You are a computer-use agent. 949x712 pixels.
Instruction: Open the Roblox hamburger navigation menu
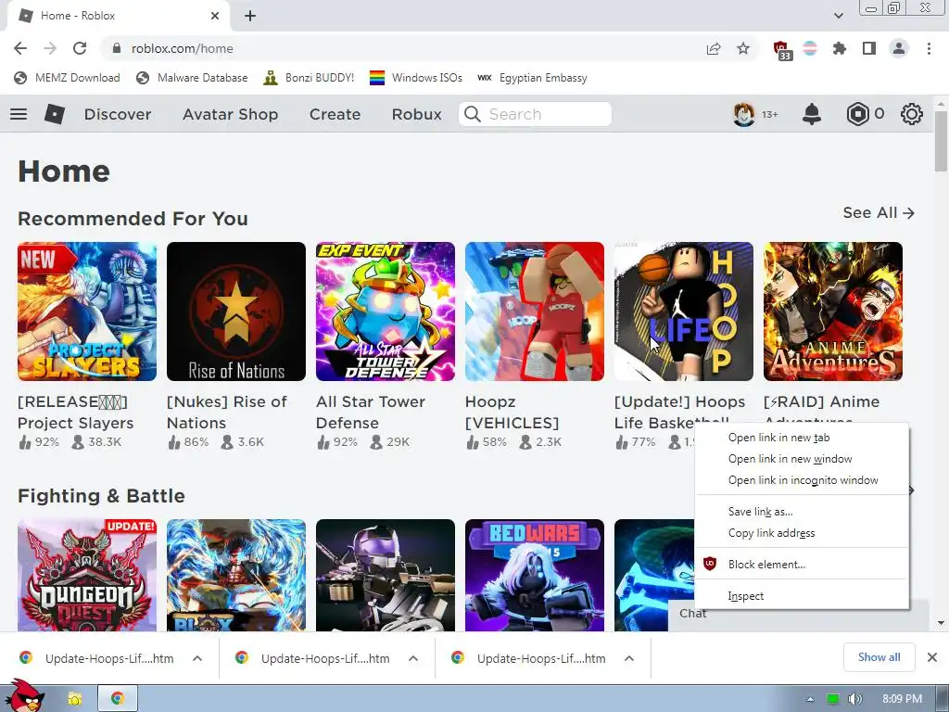coord(19,114)
